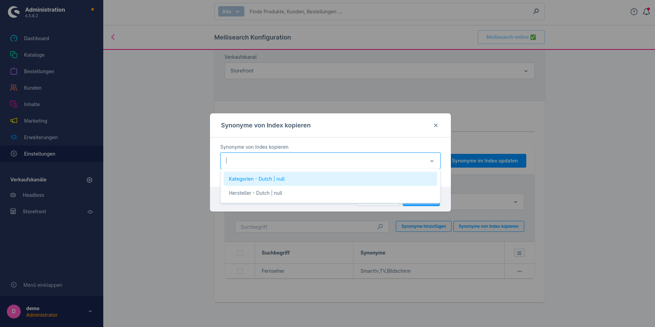655x327 pixels.
Task: Open Einstellungen in the sidebar
Action: pos(52,154)
